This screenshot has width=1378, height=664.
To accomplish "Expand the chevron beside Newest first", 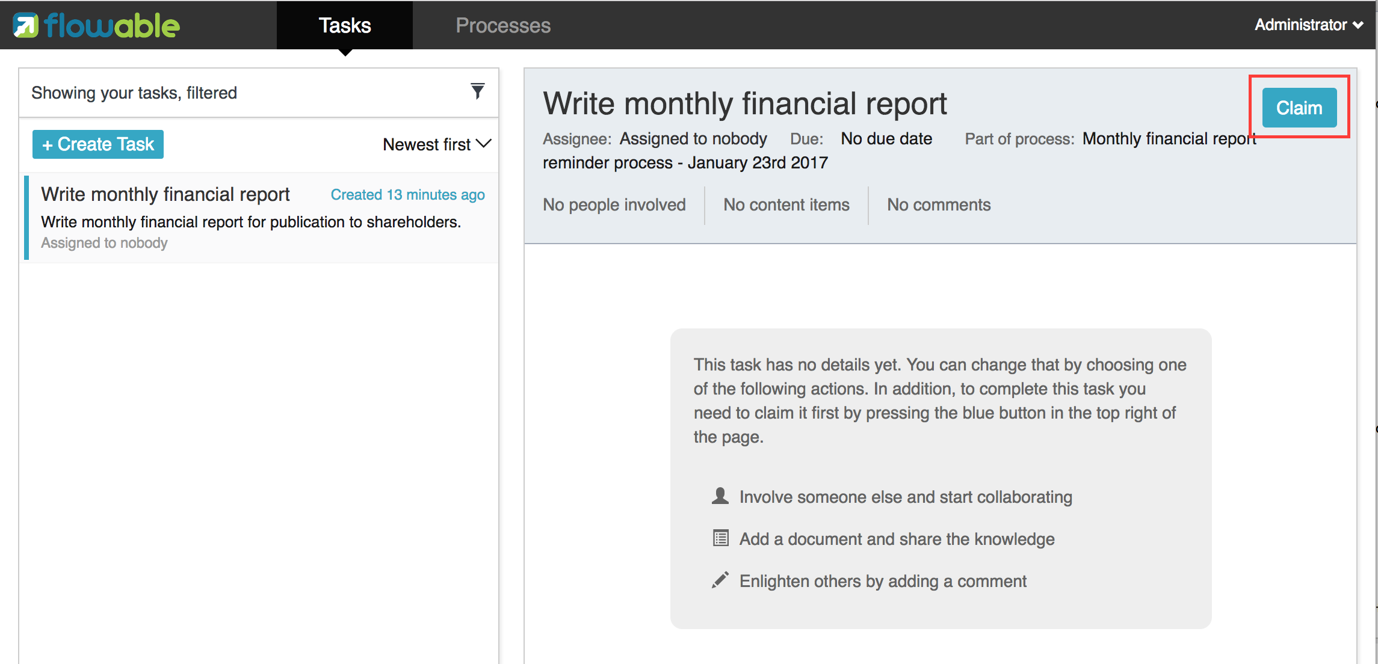I will click(484, 144).
